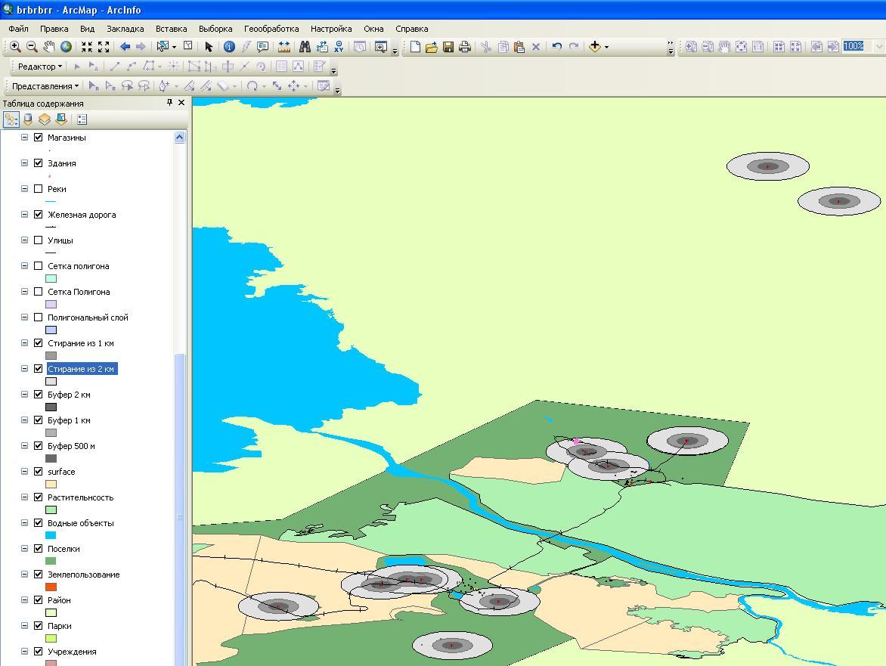Save the map document
This screenshot has height=666, width=886.
click(x=448, y=47)
